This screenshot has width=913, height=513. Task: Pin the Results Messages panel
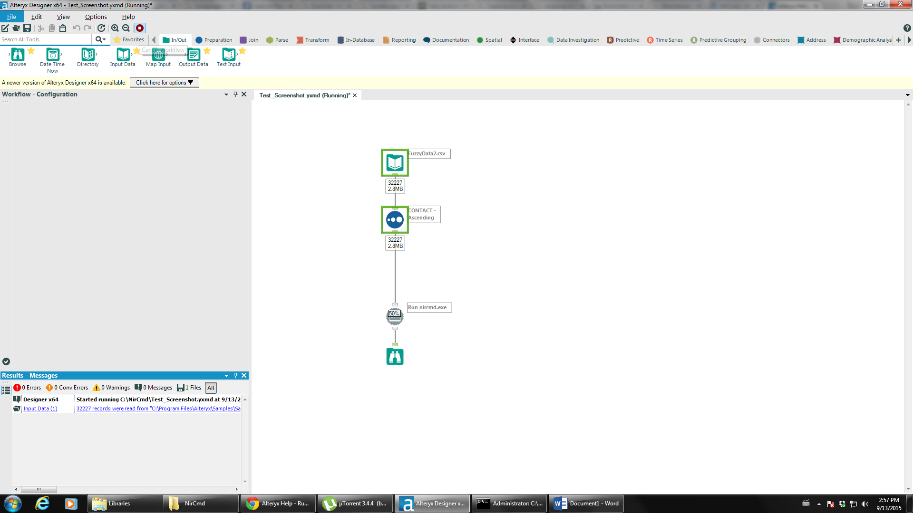[x=235, y=375]
